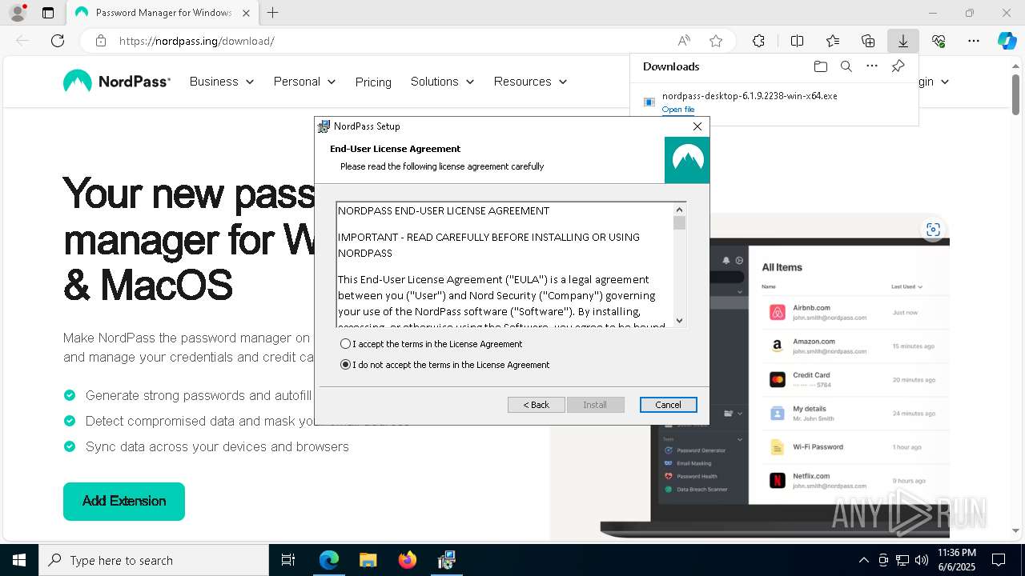Open the notification center icon
This screenshot has width=1025, height=576.
pos(999,560)
